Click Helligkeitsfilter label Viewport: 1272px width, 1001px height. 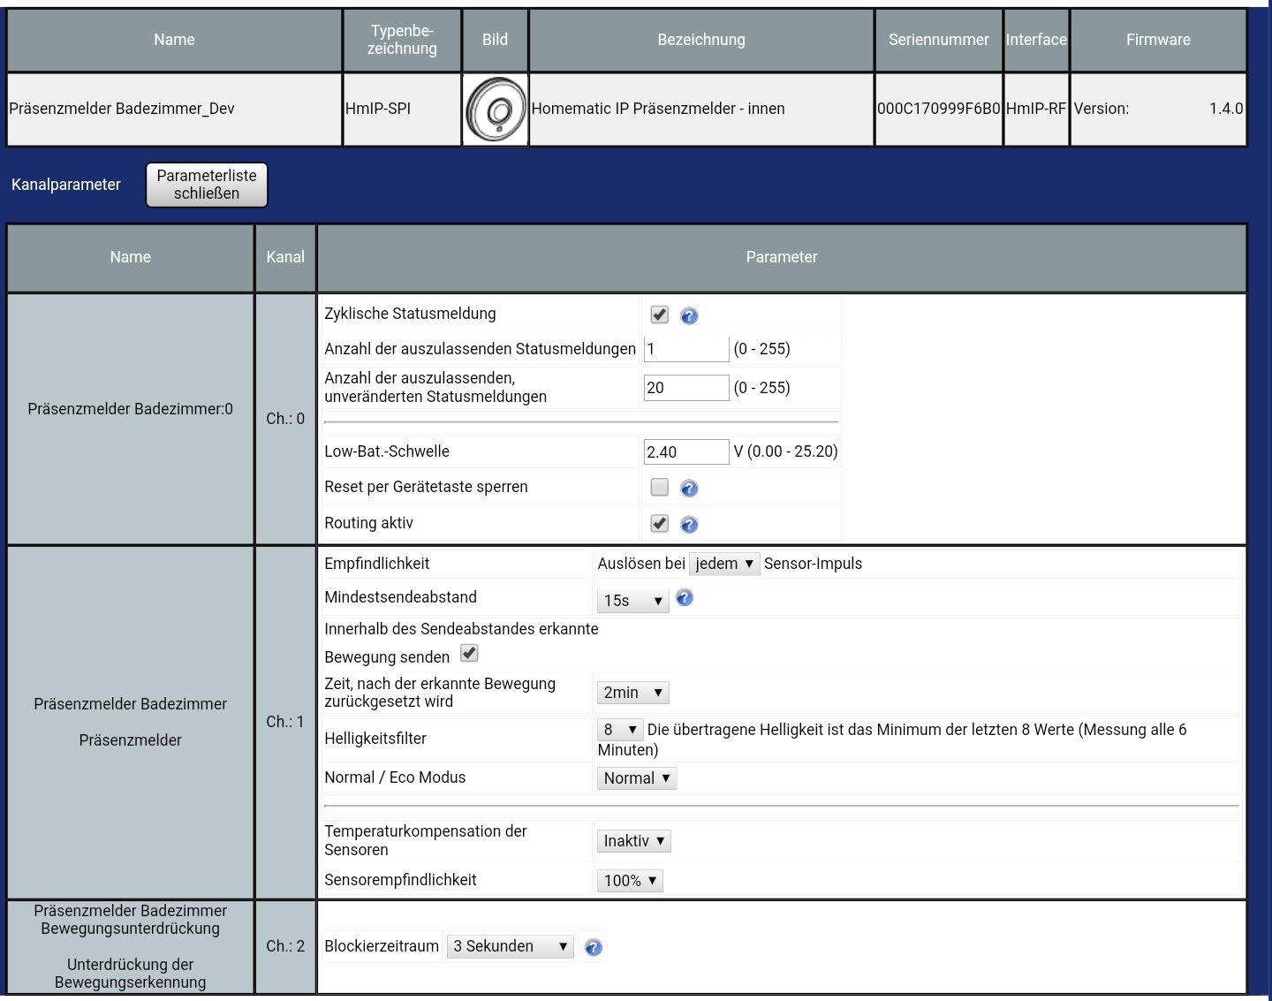point(375,739)
